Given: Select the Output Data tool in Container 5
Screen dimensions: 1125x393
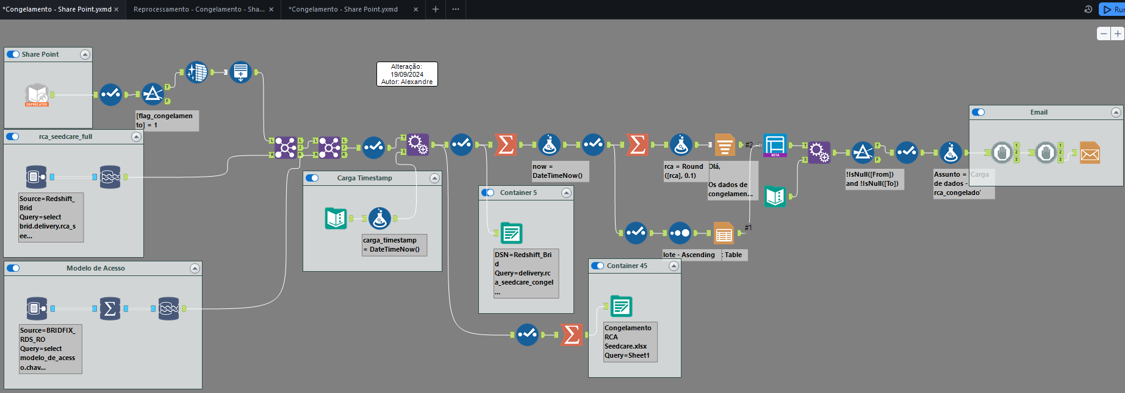Looking at the screenshot, I should coord(511,233).
